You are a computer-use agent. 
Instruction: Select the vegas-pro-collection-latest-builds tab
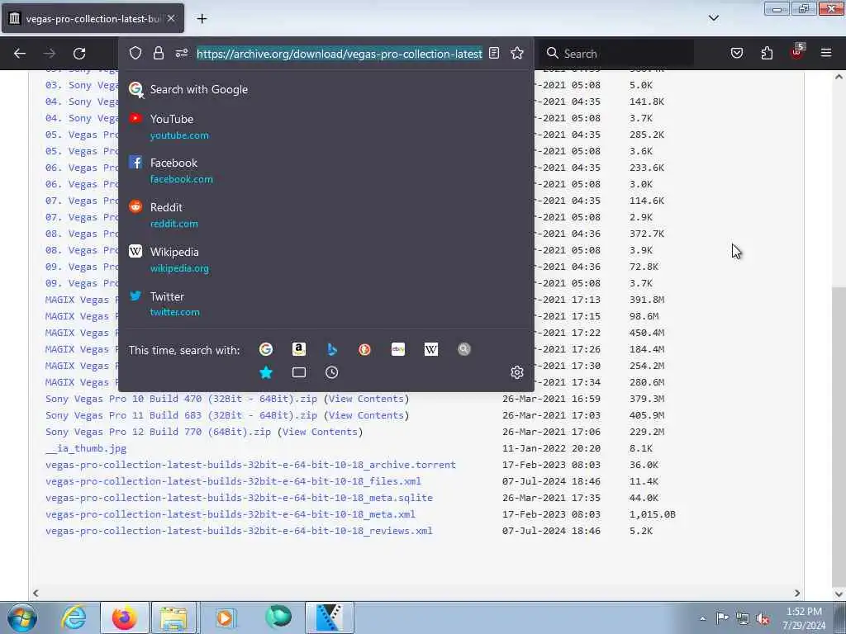tap(93, 19)
